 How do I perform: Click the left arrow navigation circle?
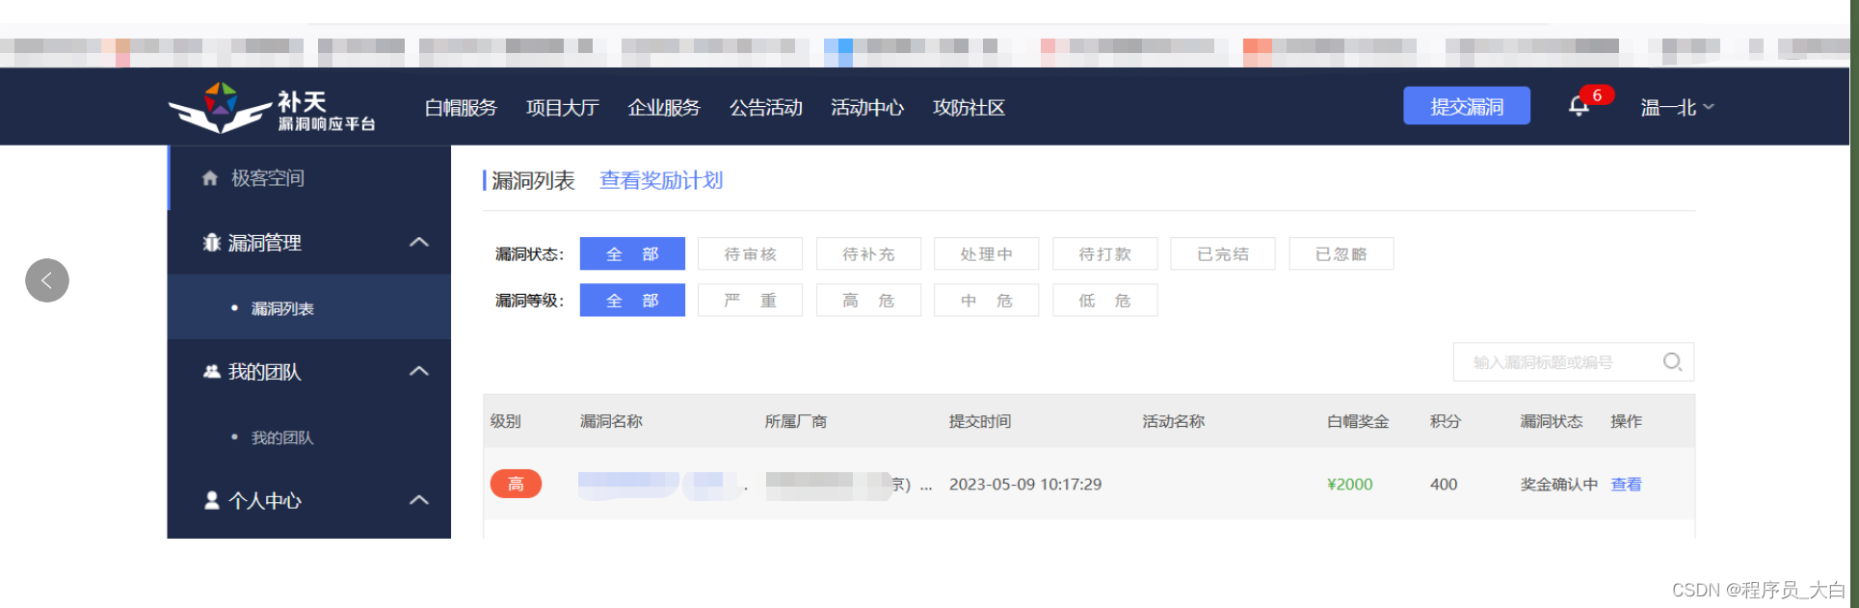coord(47,280)
